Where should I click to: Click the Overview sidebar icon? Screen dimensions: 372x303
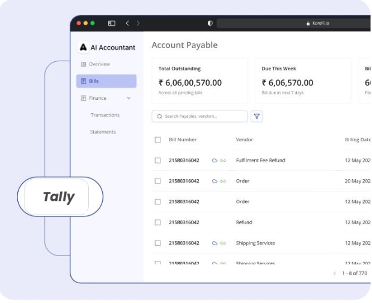coord(84,64)
